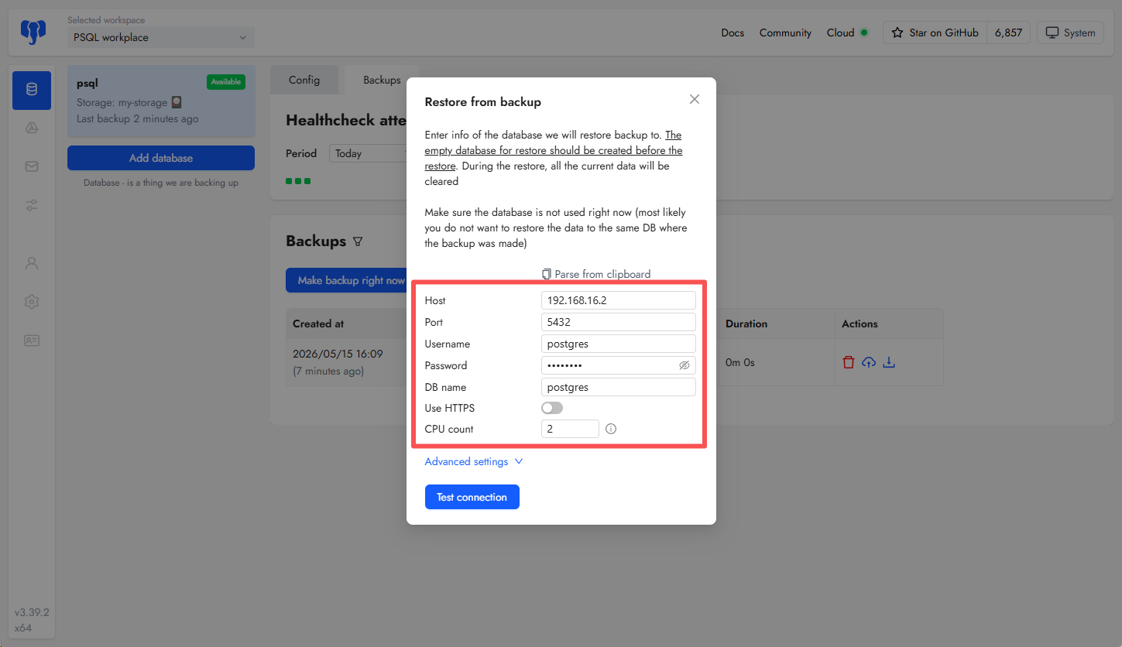Click the CPU count info icon

611,429
